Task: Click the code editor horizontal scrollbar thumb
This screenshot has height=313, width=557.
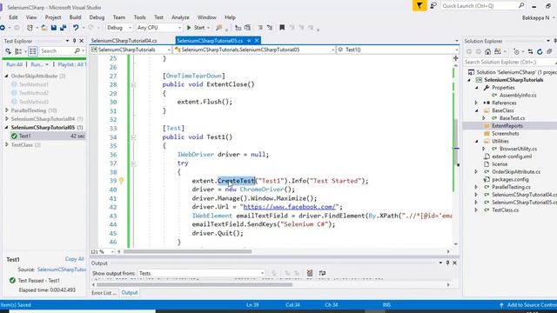Action: click(x=188, y=251)
